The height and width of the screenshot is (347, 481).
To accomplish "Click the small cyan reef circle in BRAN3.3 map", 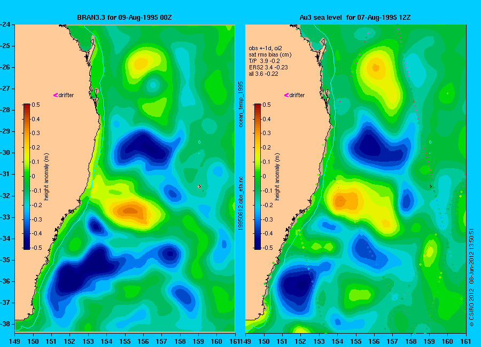I will coord(199,142).
